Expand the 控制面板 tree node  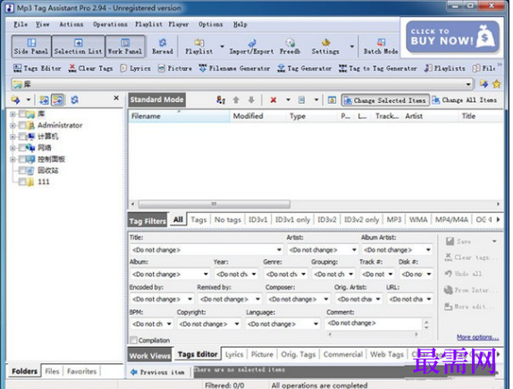tap(13, 159)
